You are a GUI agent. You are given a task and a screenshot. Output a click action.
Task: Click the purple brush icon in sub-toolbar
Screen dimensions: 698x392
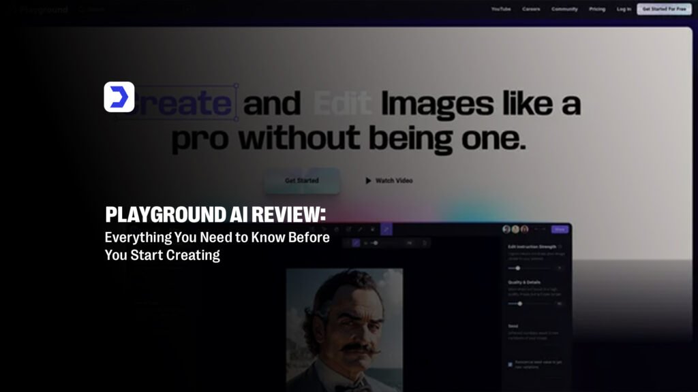click(x=356, y=242)
